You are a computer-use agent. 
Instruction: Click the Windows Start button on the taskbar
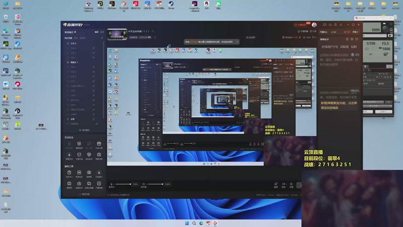coord(187,223)
